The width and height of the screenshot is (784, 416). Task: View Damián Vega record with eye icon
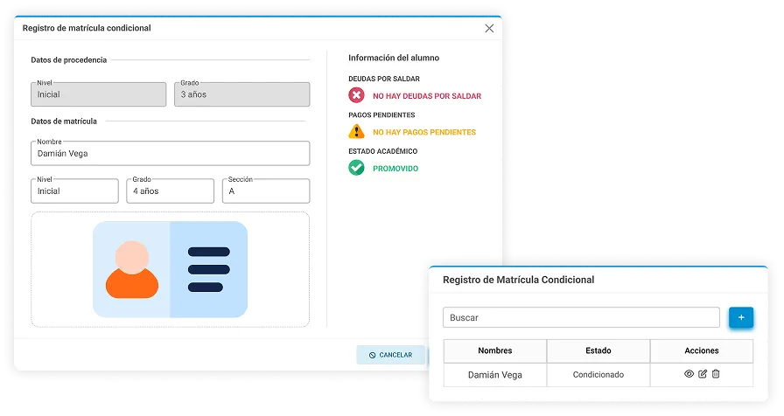coord(689,373)
